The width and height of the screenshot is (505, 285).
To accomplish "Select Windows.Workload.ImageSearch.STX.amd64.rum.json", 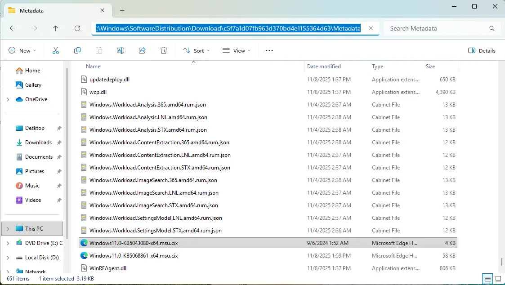I will point(268,205).
